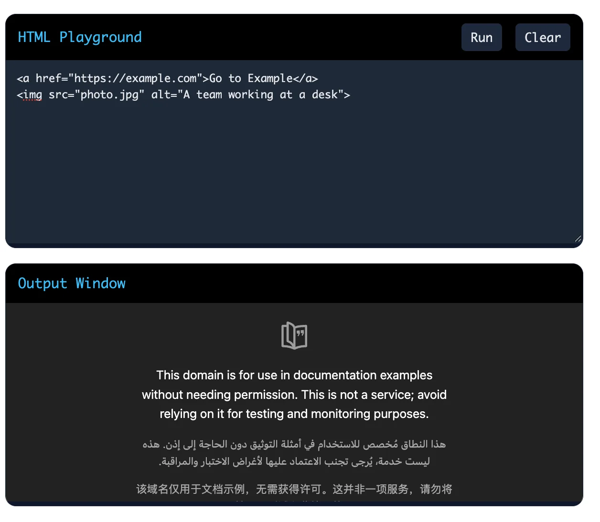Click the img tag code line with photo.jpg
The image size is (600, 522).
pos(183,94)
